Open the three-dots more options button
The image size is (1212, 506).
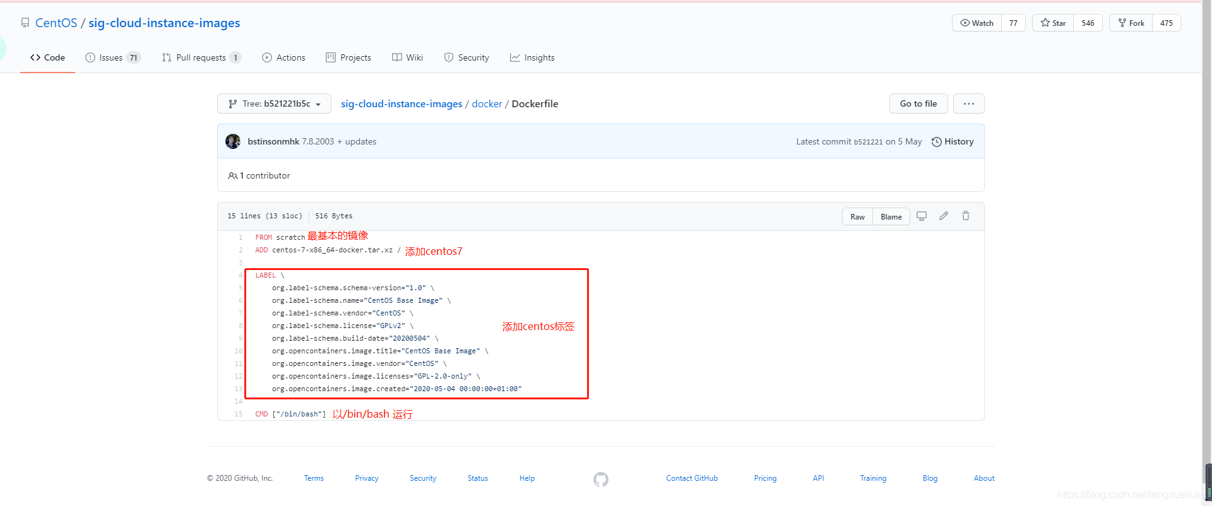[x=969, y=103]
